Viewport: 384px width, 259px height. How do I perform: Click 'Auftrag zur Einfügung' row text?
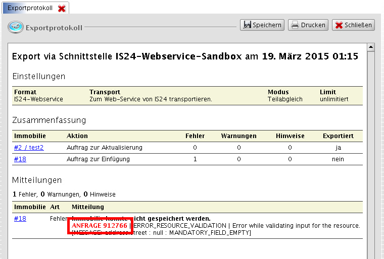[x=98, y=159]
